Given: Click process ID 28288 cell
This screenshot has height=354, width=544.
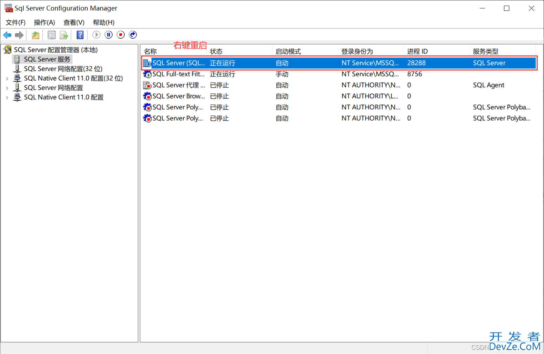Looking at the screenshot, I should 416,63.
